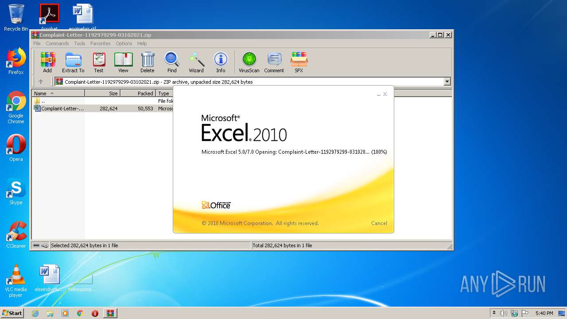Open the Commands menu
Image resolution: width=567 pixels, height=319 pixels.
(57, 43)
